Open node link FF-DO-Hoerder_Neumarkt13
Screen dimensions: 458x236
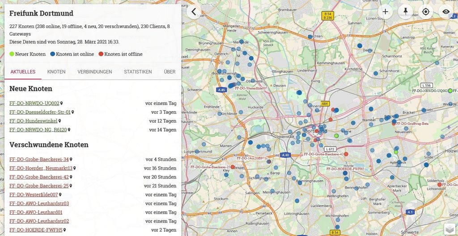click(41, 168)
